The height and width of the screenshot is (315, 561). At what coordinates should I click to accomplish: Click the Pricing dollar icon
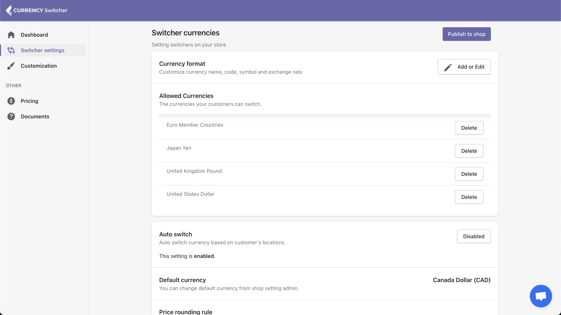pos(11,101)
